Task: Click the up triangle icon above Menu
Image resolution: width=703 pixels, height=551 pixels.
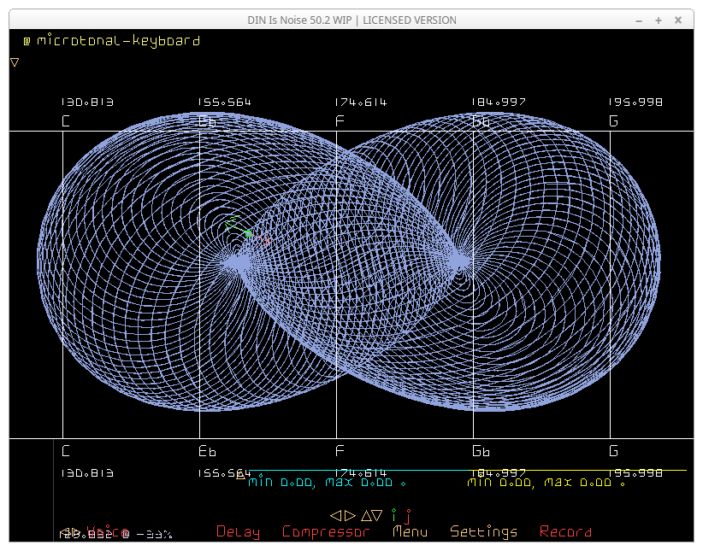Action: 365,515
